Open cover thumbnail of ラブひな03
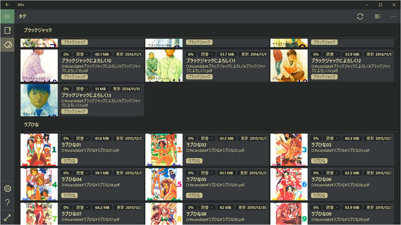Screen dimensions: 401x225 coord(289,150)
